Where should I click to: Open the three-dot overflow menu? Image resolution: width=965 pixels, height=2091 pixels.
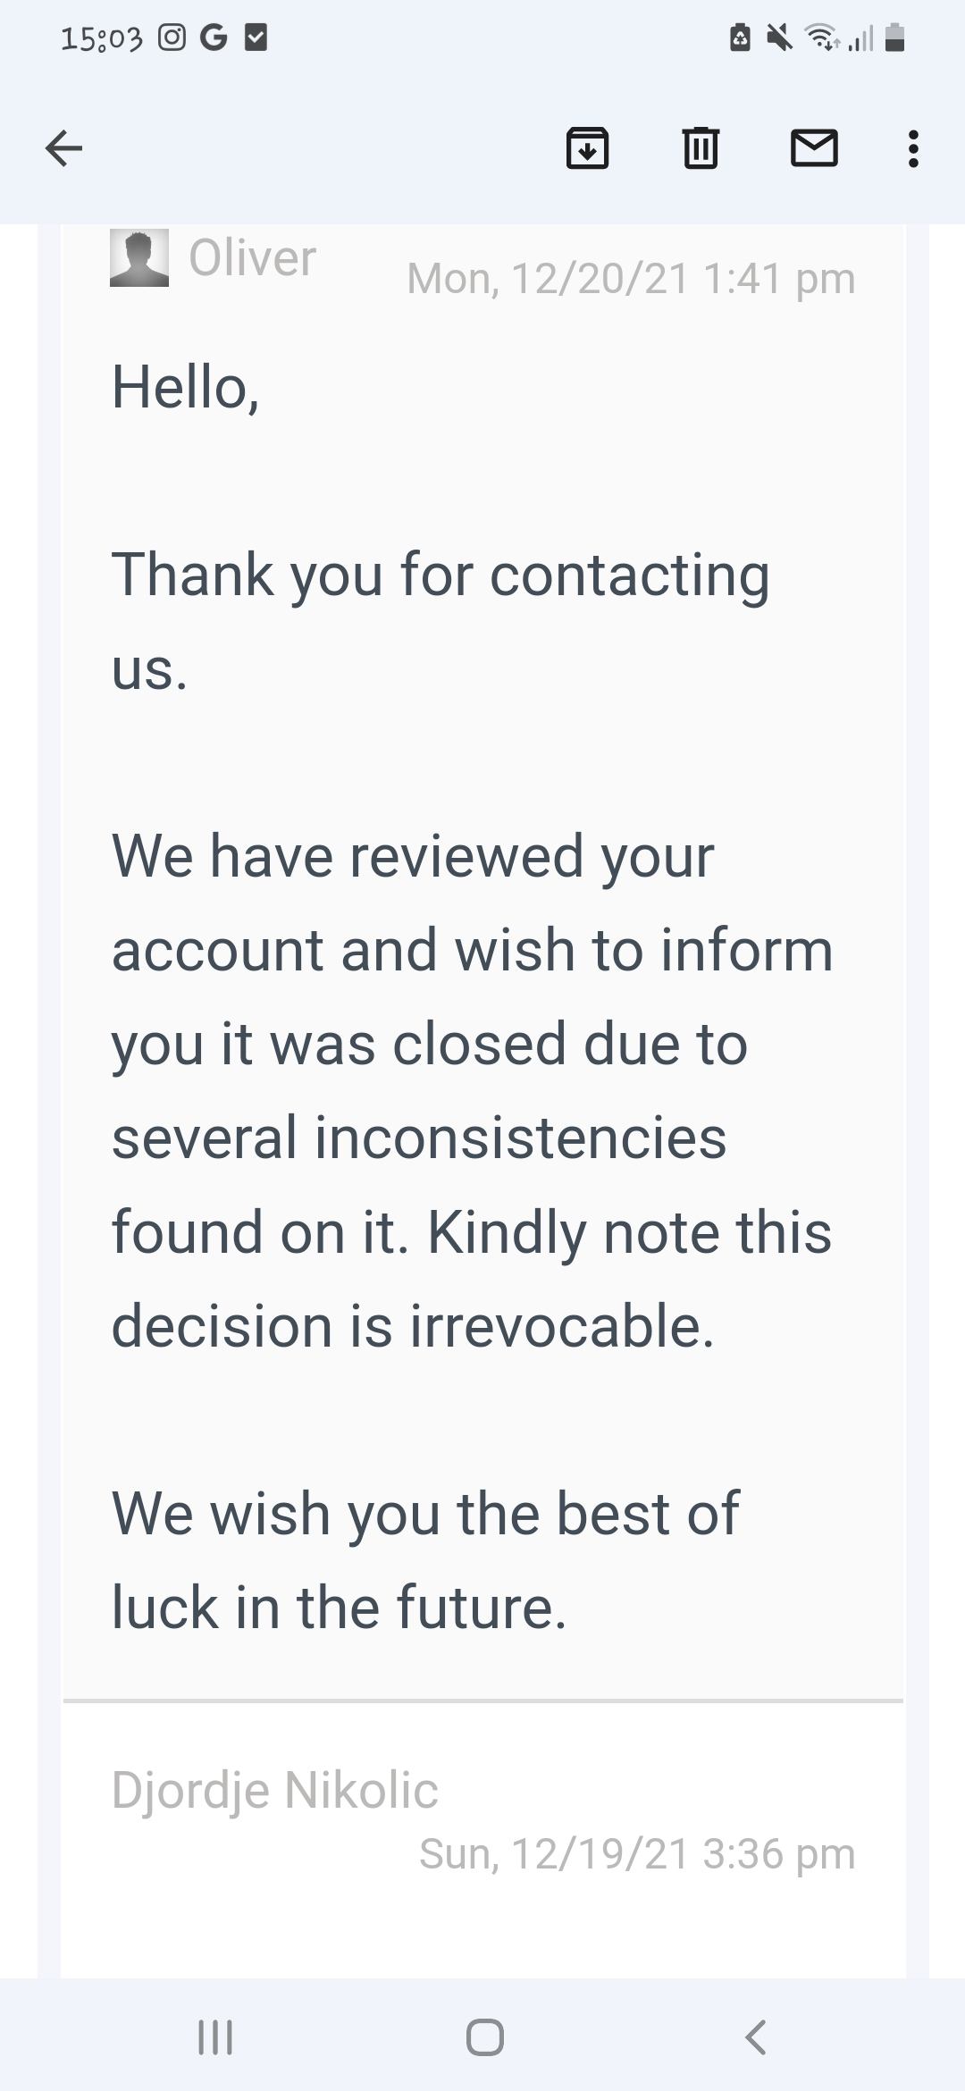pos(912,148)
